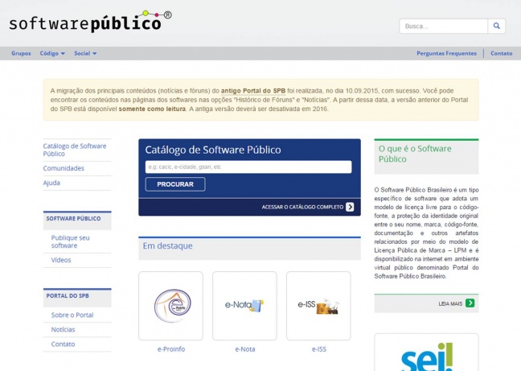Expand the Social dropdown menu
The image size is (521, 371).
(x=85, y=53)
